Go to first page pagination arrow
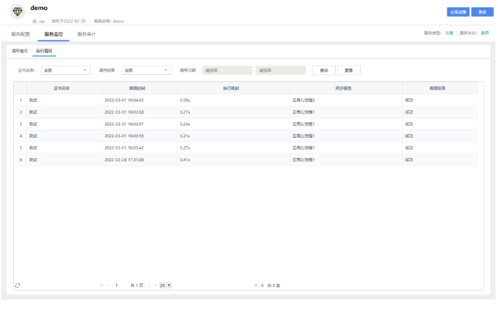This screenshot has width=498, height=310. (x=102, y=285)
